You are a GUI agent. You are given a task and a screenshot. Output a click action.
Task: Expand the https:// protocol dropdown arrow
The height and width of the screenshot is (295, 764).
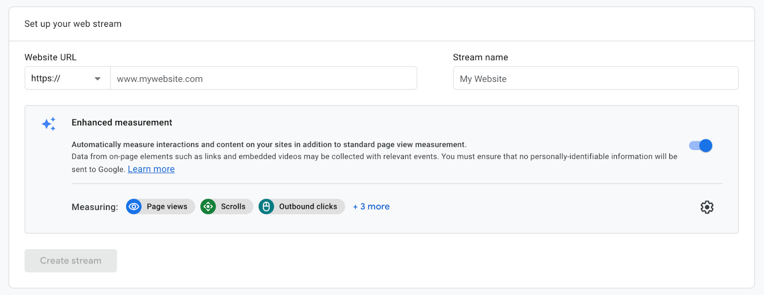[97, 79]
